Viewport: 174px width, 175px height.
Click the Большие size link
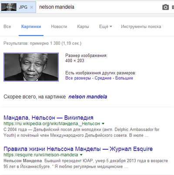(x=124, y=78)
